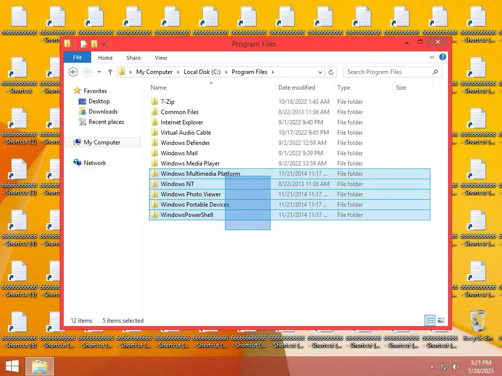Open Desktop in Favorites
The width and height of the screenshot is (502, 376).
tap(99, 101)
